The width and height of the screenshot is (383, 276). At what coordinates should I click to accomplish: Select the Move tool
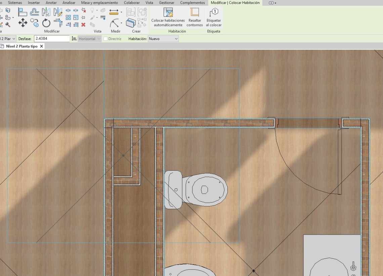23,23
